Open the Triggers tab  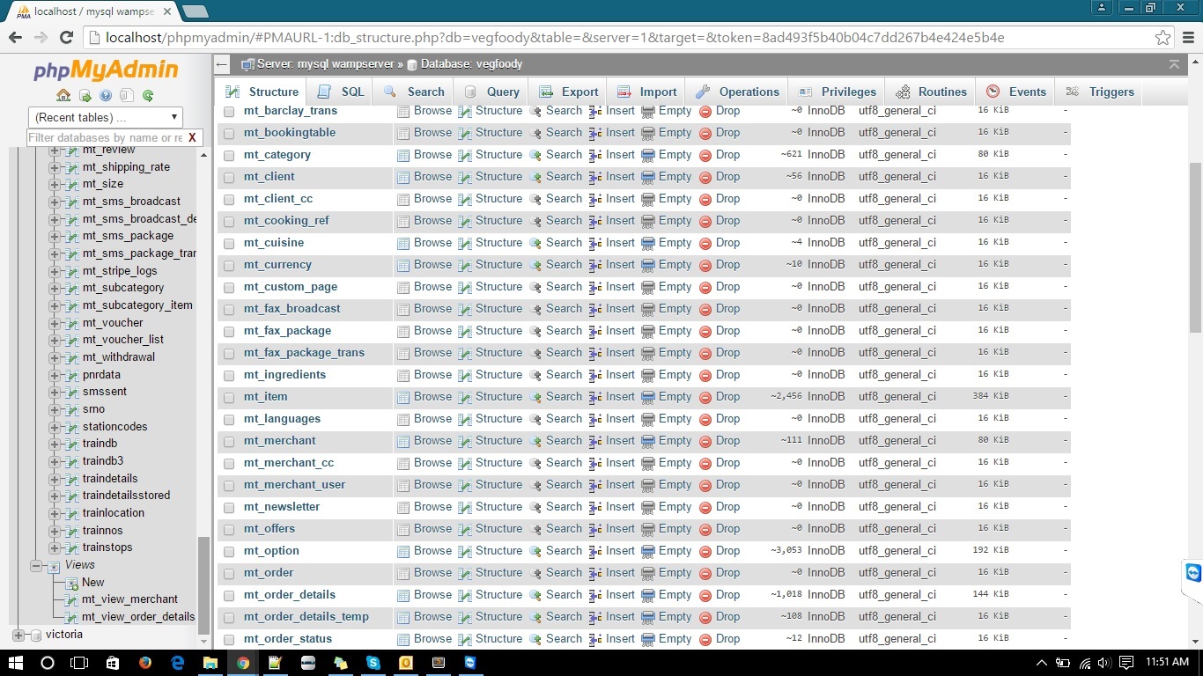[x=1100, y=92]
